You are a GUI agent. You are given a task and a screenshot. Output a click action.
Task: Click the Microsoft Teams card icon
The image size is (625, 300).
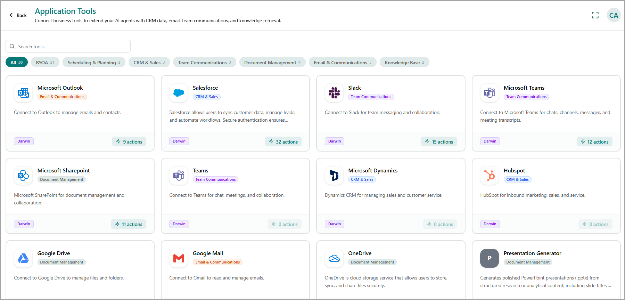click(490, 93)
